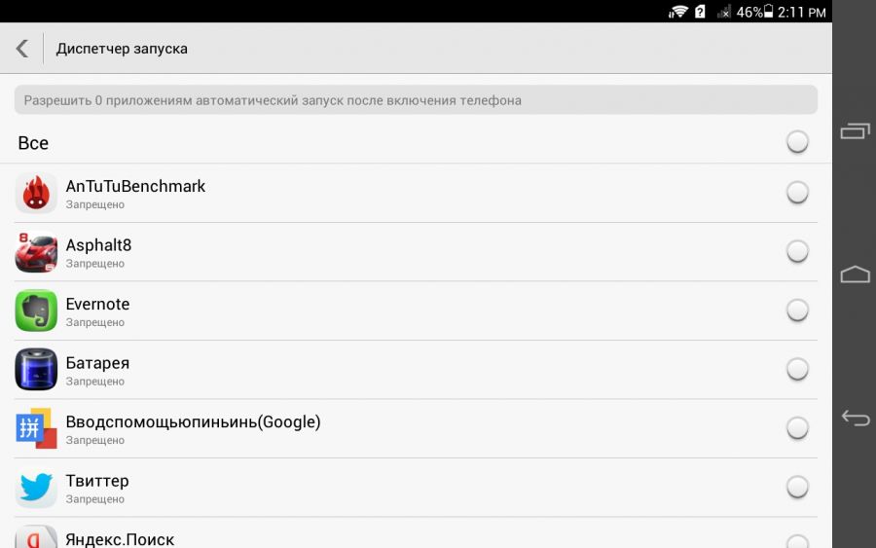Tap the autostart permission info banner
The image size is (876, 548).
(416, 100)
